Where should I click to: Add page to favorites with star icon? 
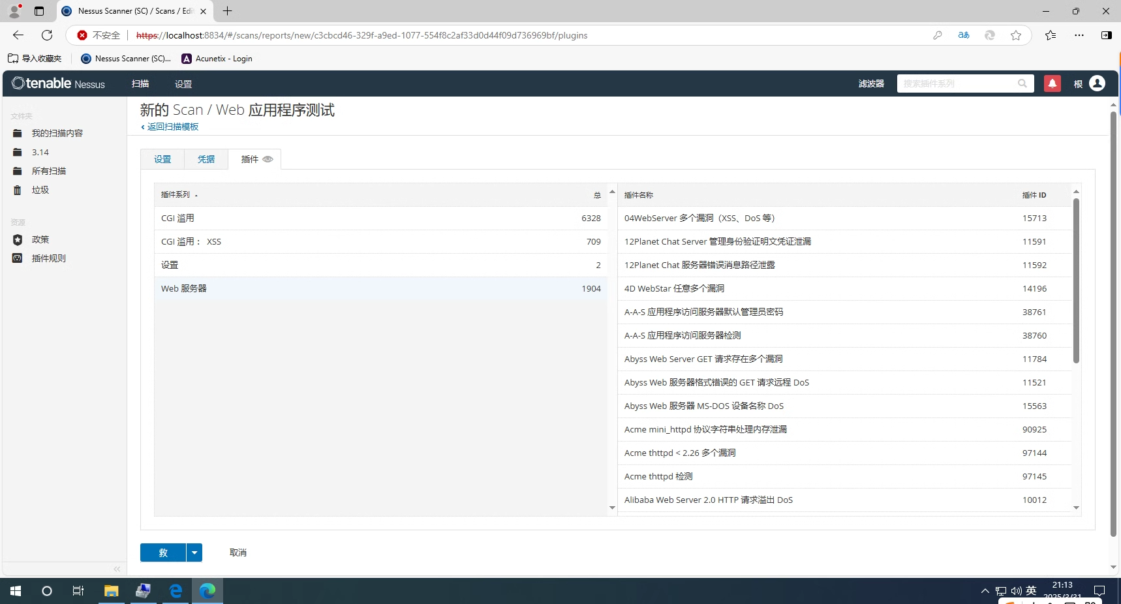pyautogui.click(x=1016, y=35)
